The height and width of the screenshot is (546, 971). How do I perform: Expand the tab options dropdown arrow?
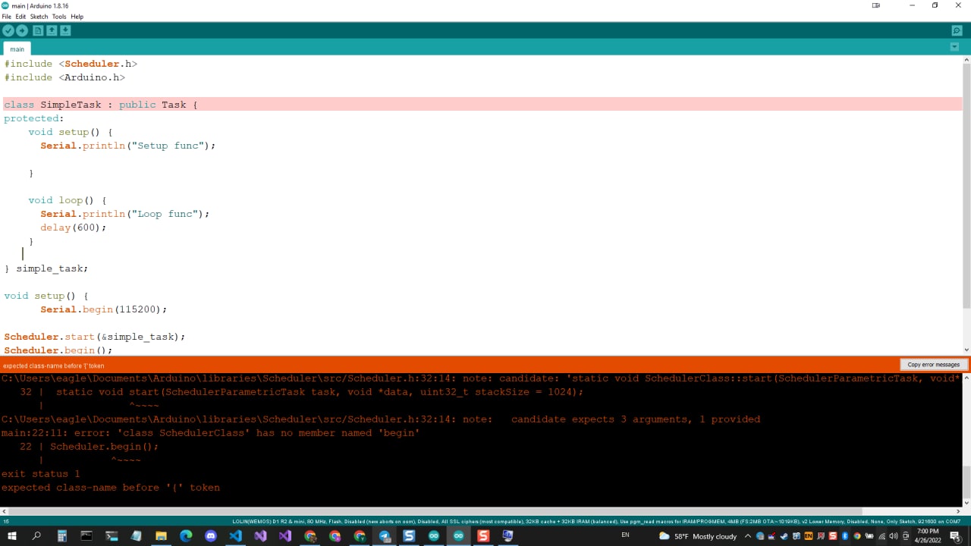[x=954, y=47]
